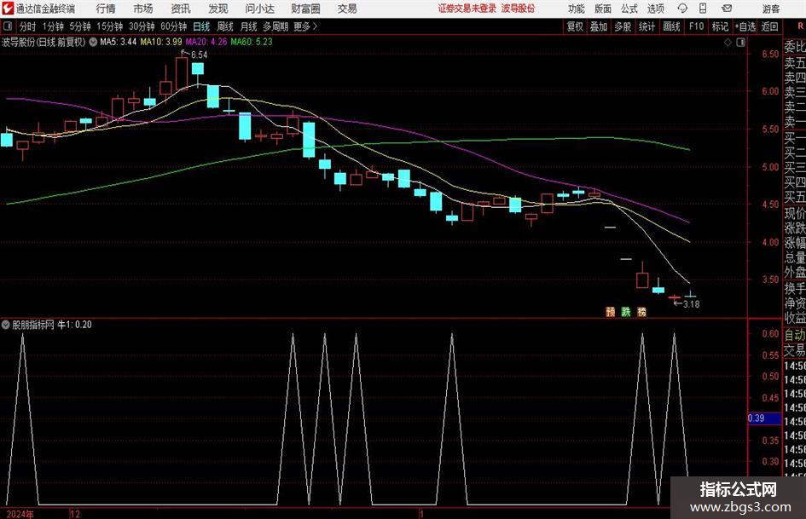Click the 复权 toolbar button
Viewport: 806px width, 519px height.
(575, 26)
